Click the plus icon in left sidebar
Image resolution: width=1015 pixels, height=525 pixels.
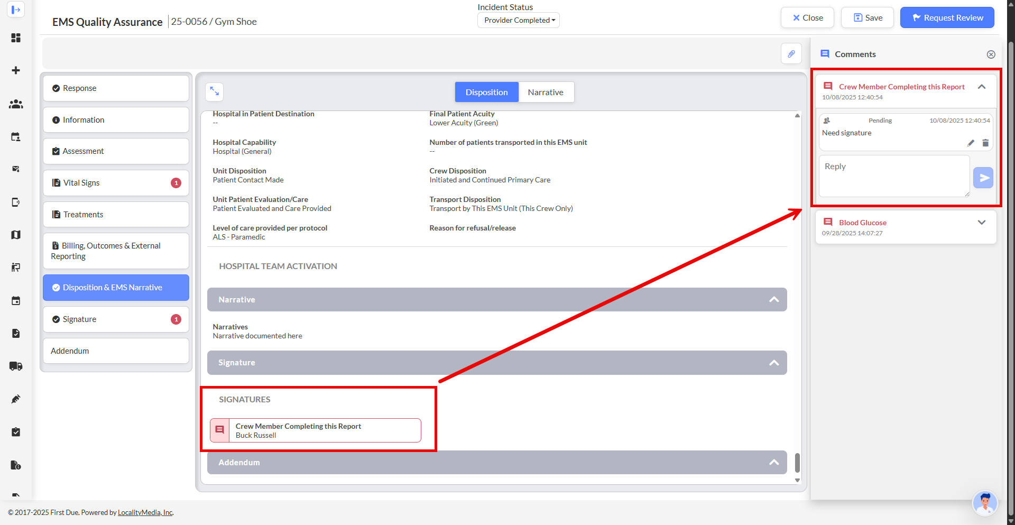click(16, 70)
